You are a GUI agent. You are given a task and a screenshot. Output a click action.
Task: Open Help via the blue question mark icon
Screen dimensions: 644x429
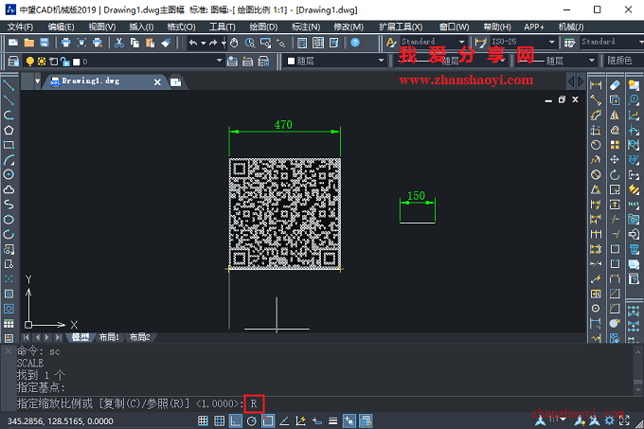pos(355,43)
